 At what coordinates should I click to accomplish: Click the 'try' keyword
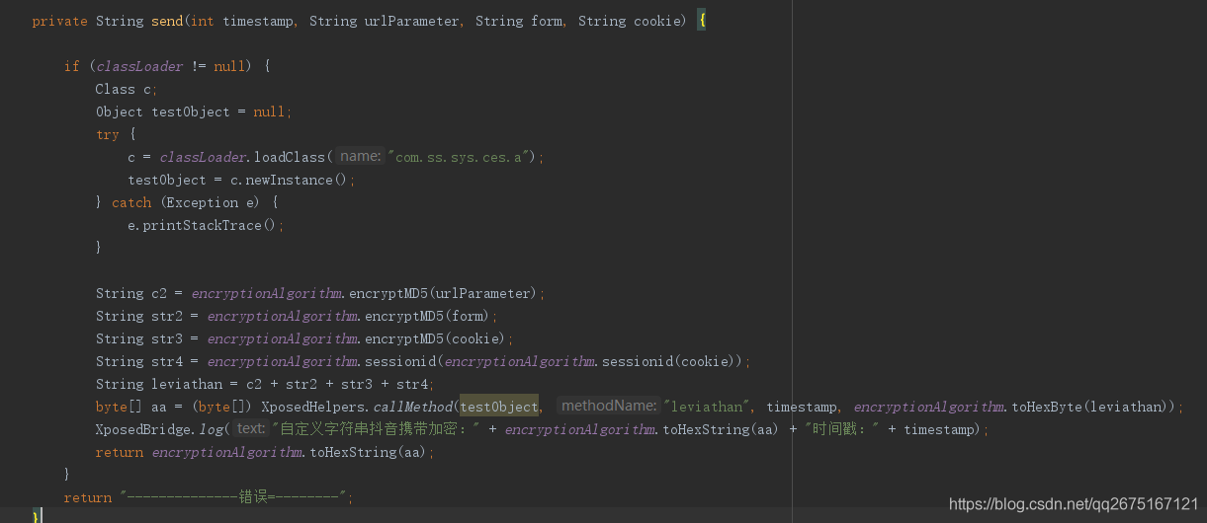[x=108, y=134]
